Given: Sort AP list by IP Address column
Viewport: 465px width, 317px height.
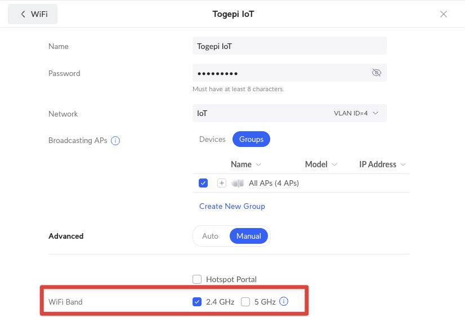Looking at the screenshot, I should pyautogui.click(x=382, y=164).
